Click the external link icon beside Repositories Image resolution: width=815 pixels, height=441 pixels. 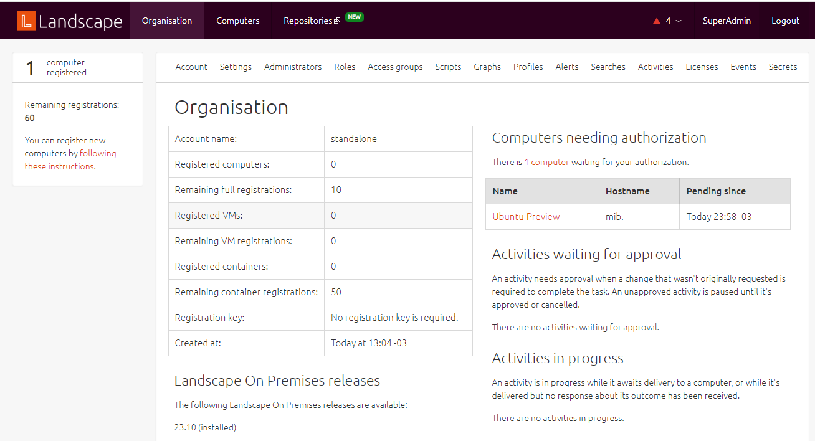pos(337,21)
